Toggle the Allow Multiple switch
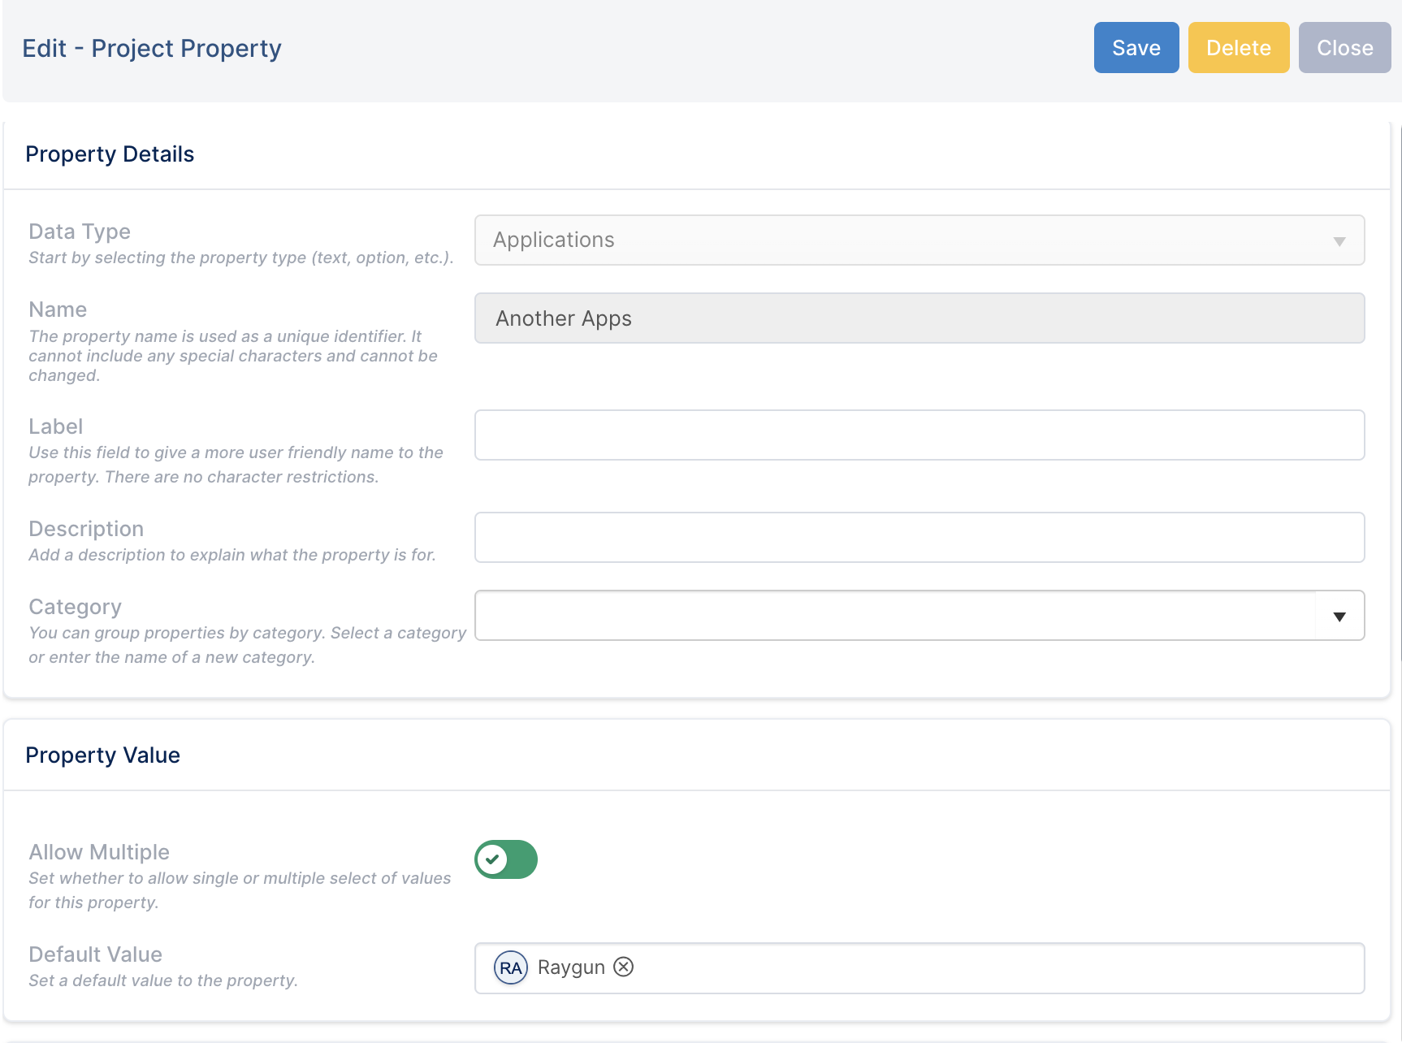 506,859
